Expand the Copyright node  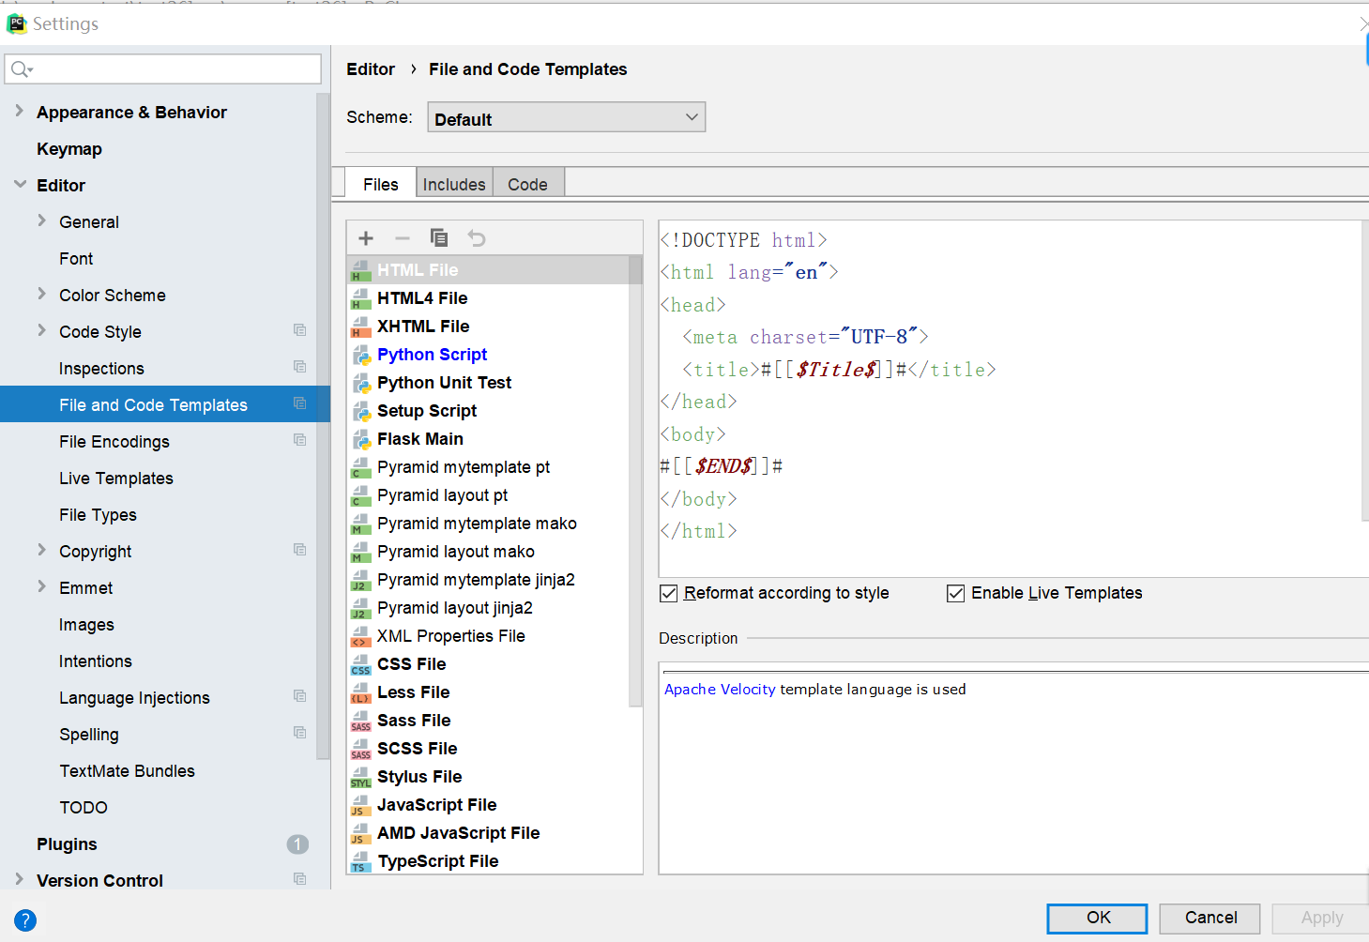tap(41, 550)
